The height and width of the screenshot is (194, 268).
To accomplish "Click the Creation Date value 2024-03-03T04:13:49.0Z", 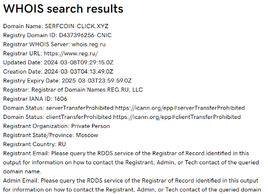I will point(79,71).
